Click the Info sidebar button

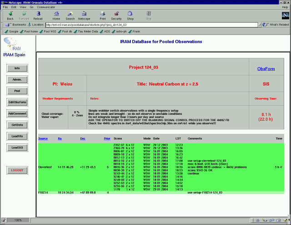click(x=17, y=68)
